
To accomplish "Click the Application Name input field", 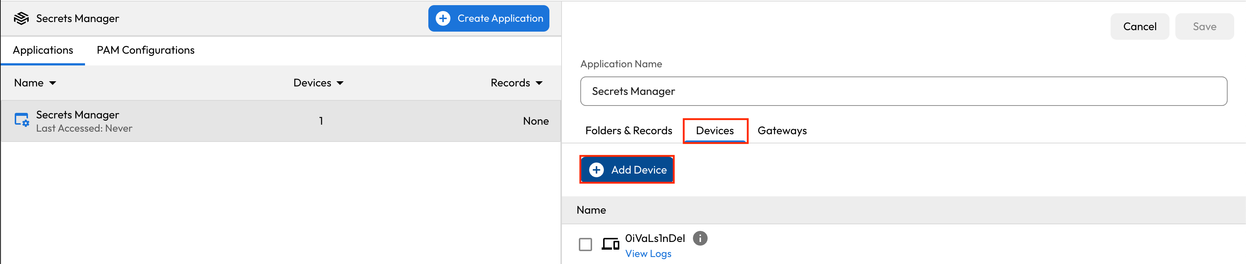I will click(x=903, y=92).
